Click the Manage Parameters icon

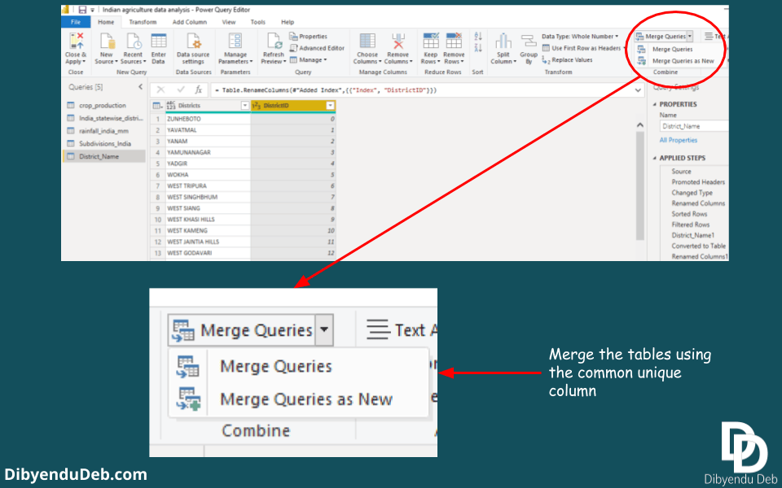point(235,41)
